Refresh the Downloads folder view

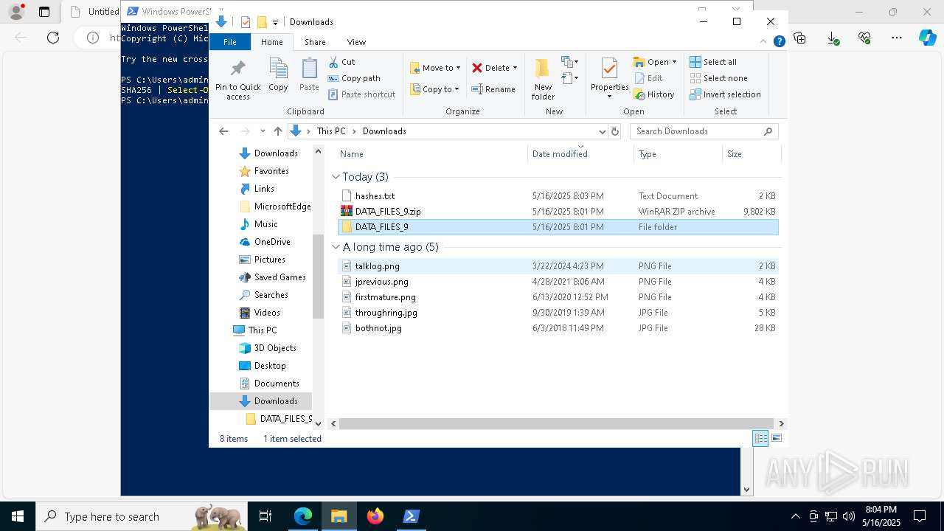coord(615,131)
